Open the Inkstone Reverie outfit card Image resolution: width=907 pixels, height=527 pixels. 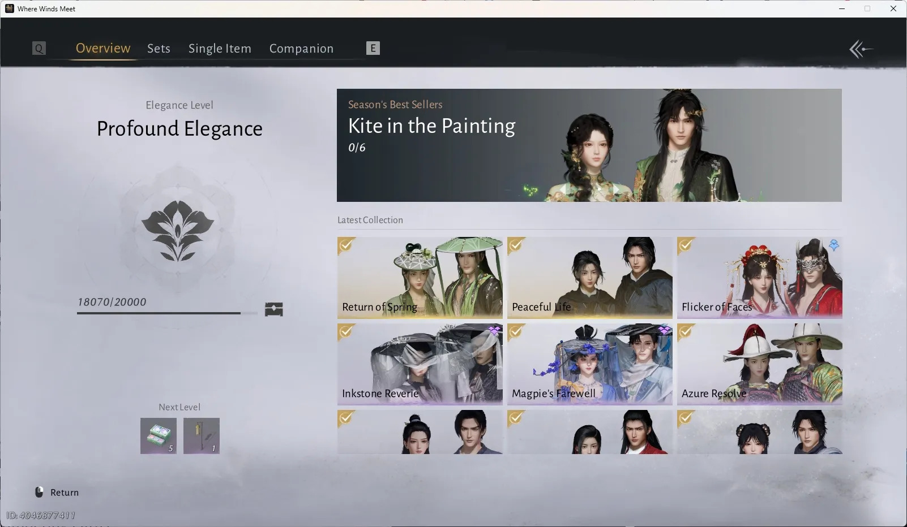[420, 364]
